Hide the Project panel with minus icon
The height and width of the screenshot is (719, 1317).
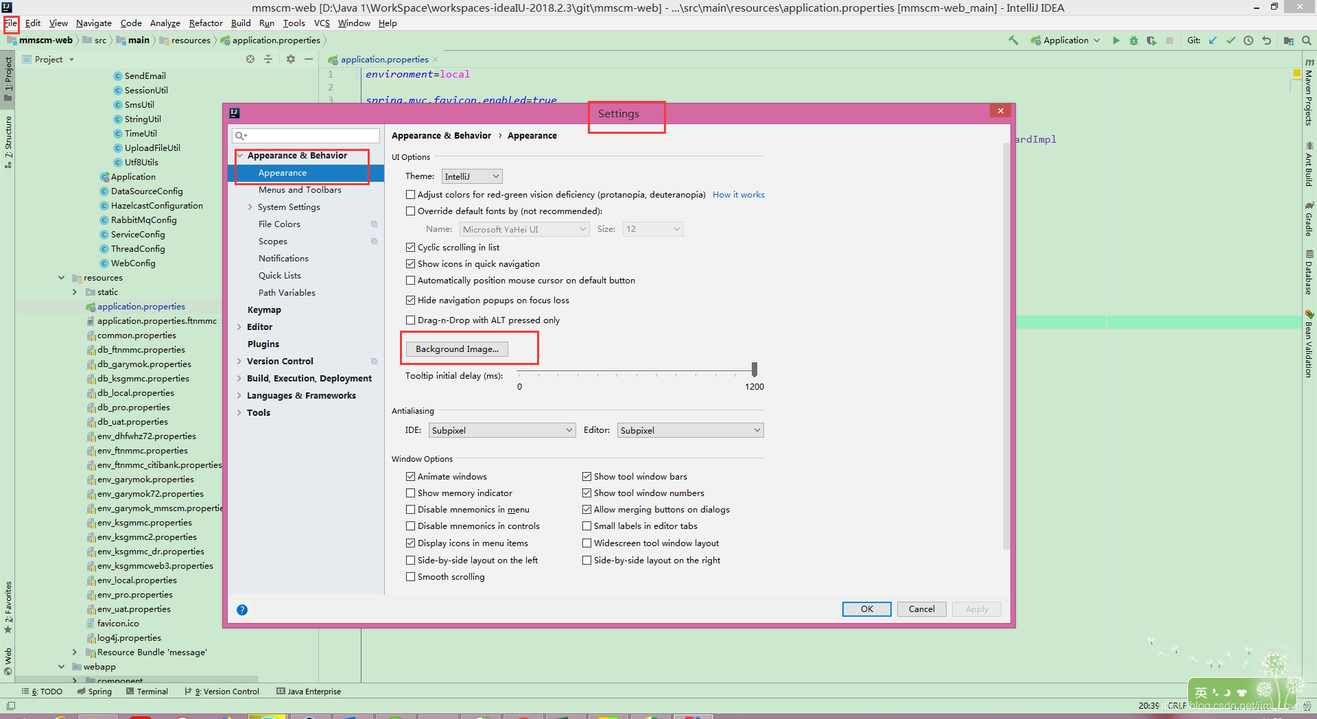coord(309,60)
